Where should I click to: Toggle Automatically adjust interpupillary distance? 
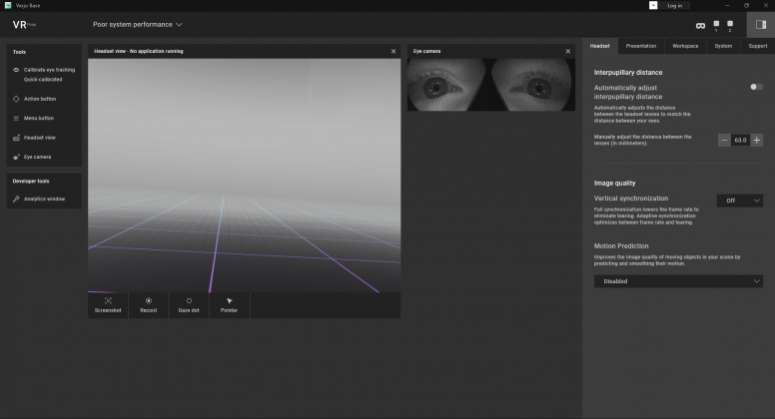click(755, 87)
